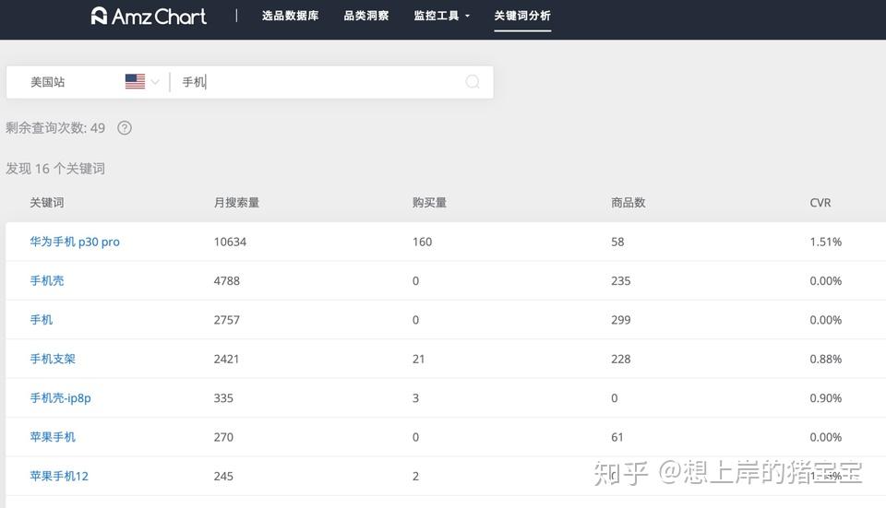
Task: Click monthly search value 4788
Action: pyautogui.click(x=227, y=280)
